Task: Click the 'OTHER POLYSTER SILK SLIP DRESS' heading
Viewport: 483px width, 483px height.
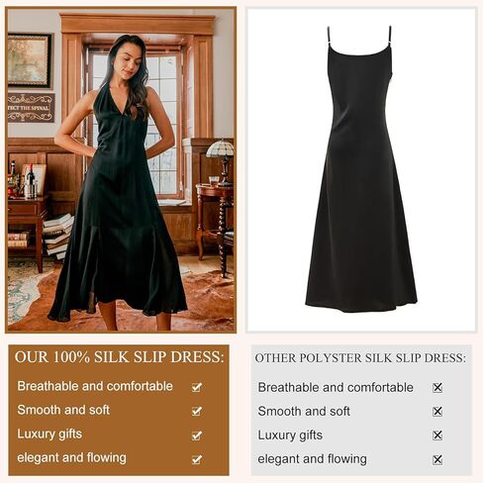Action: pos(360,358)
